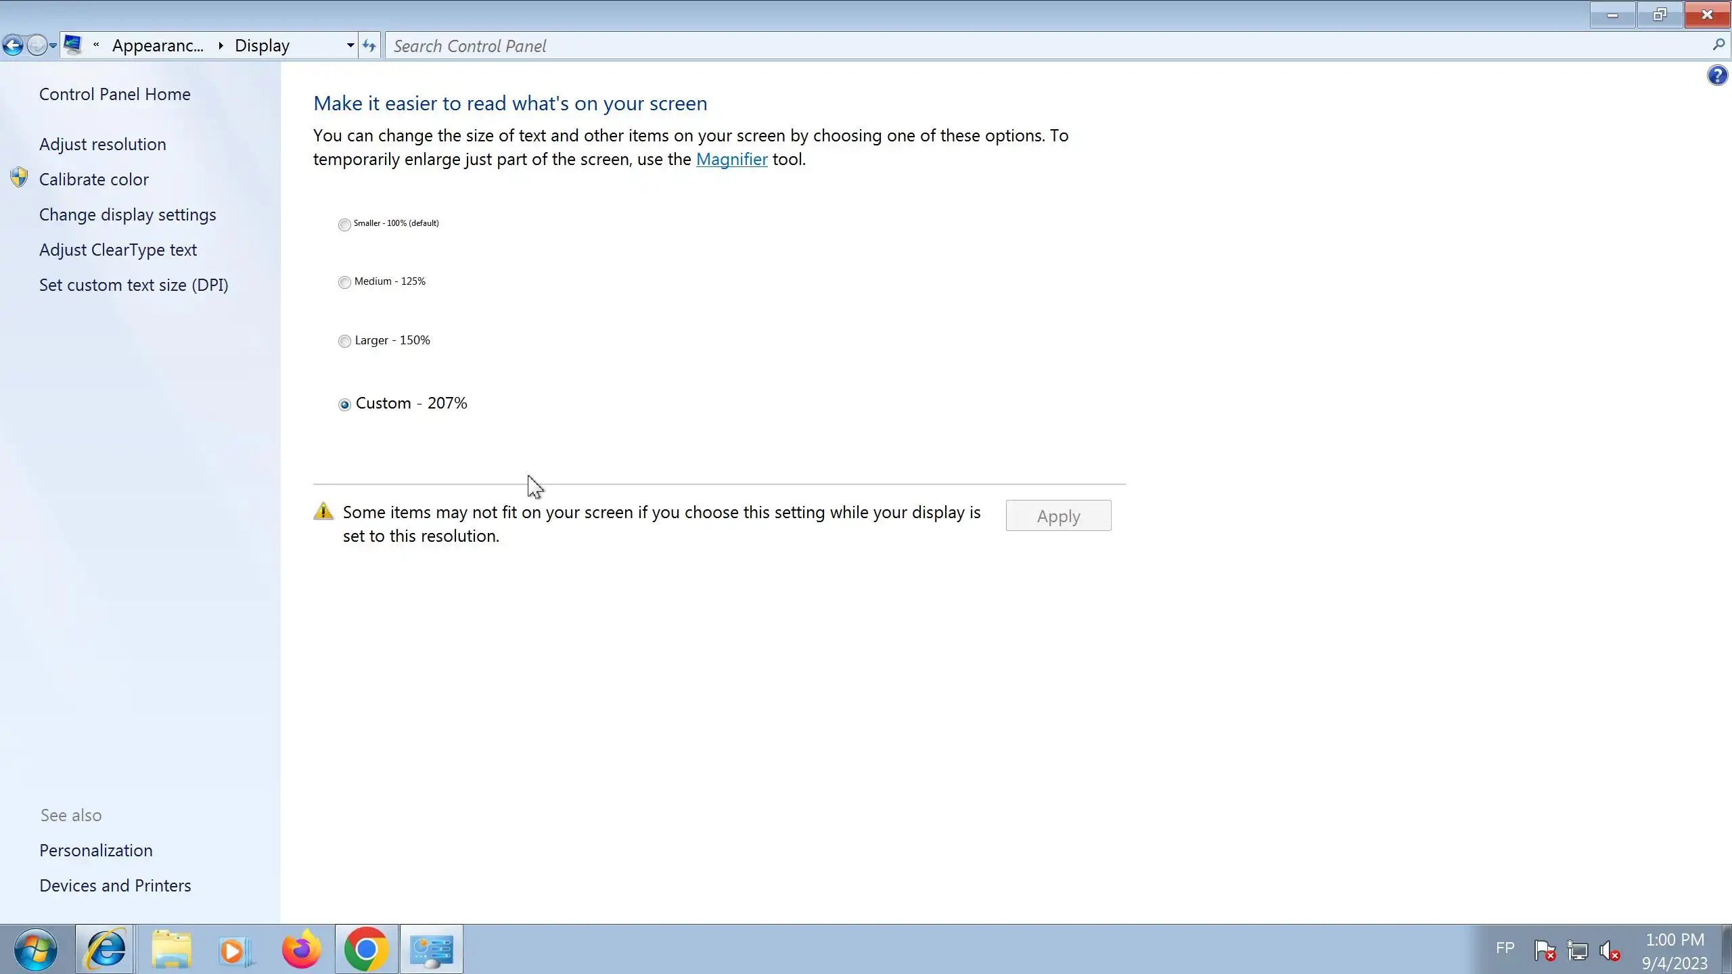Open Adjust resolution in sidebar
Viewport: 1732px width, 974px height.
tap(102, 144)
